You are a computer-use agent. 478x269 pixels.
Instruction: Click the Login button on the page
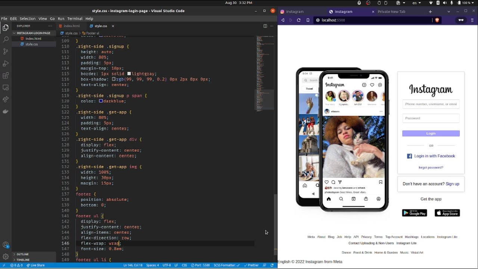(431, 133)
